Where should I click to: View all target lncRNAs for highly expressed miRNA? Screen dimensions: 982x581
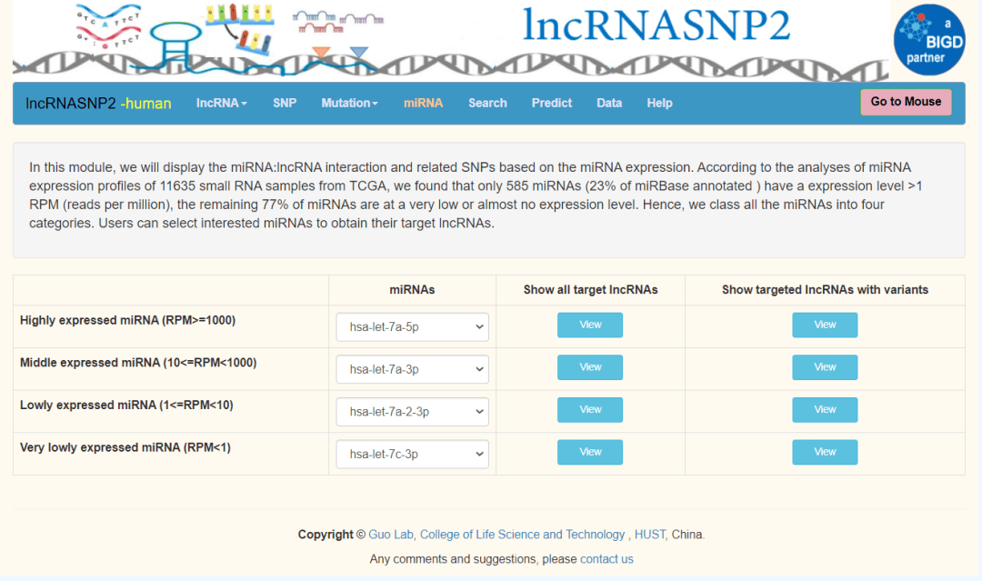[590, 326]
